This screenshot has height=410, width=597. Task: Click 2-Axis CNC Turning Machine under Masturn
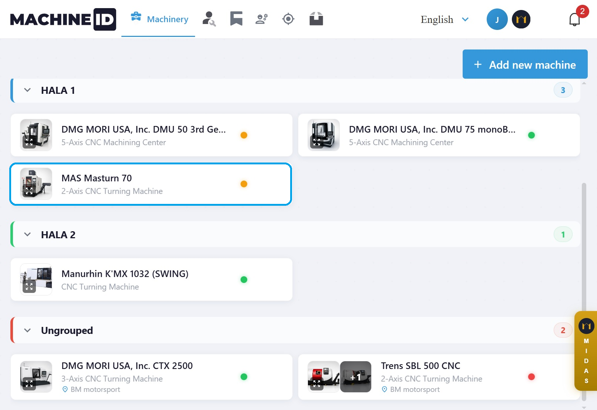(x=112, y=191)
